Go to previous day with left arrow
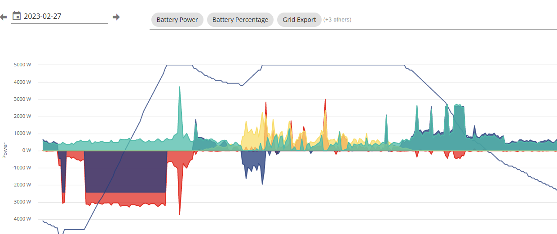Viewport: 557px width, 234px height. tap(3, 17)
